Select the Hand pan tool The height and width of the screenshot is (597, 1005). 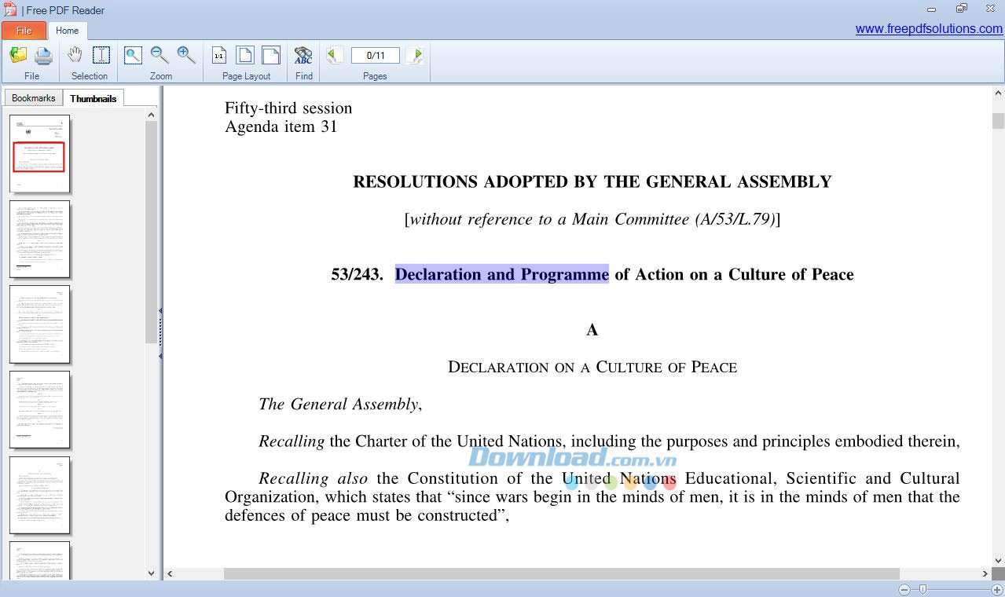coord(75,55)
